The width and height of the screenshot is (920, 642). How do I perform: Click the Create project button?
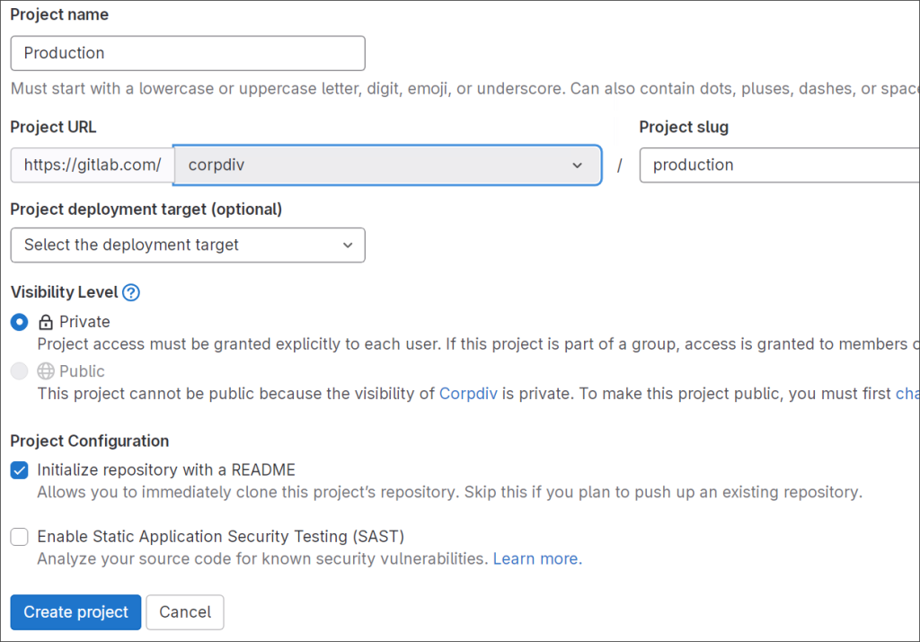(75, 612)
